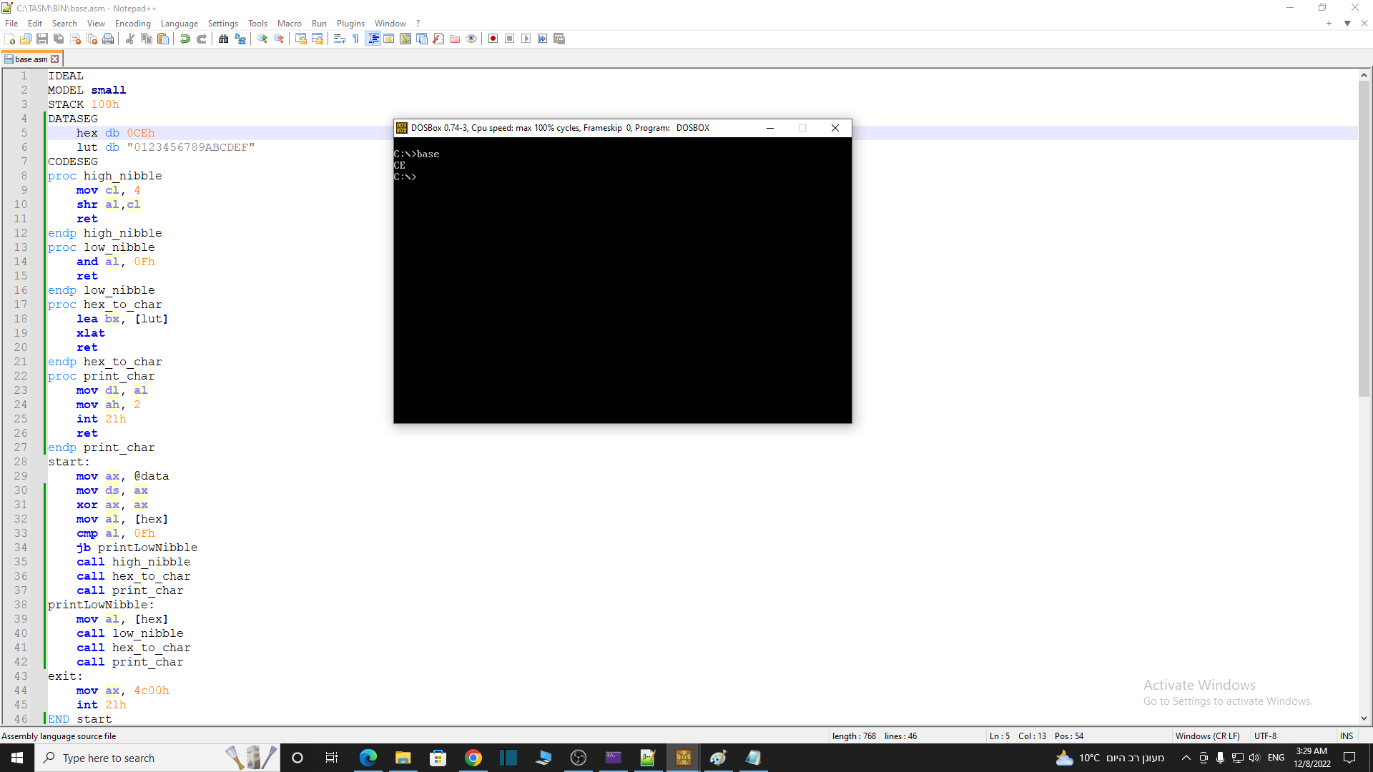Image resolution: width=1373 pixels, height=772 pixels.
Task: Click the Print toolbar icon
Action: point(108,39)
